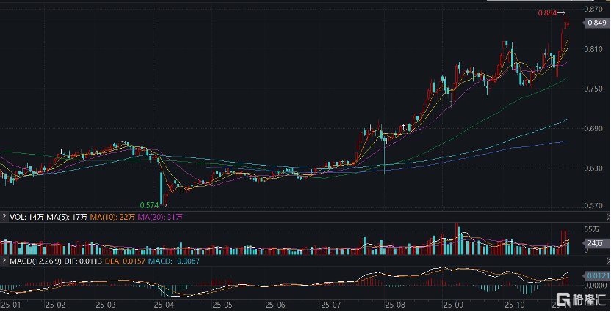The image size is (611, 312).
Task: Collapse the volume panel with right-edge arrow
Action: tap(607, 217)
